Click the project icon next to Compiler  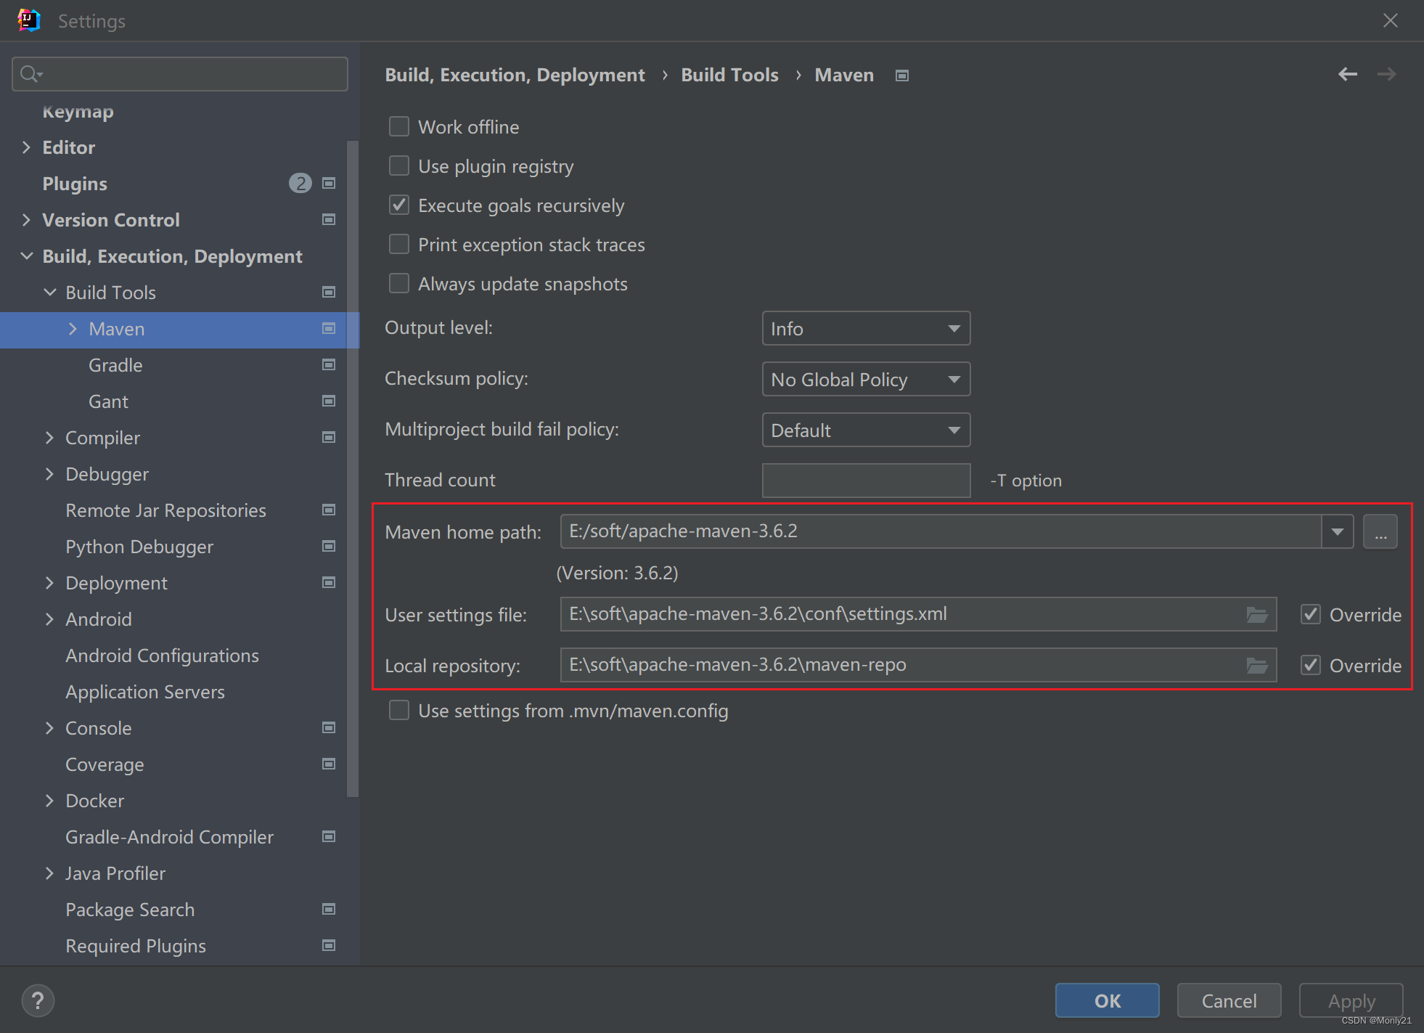(x=329, y=438)
